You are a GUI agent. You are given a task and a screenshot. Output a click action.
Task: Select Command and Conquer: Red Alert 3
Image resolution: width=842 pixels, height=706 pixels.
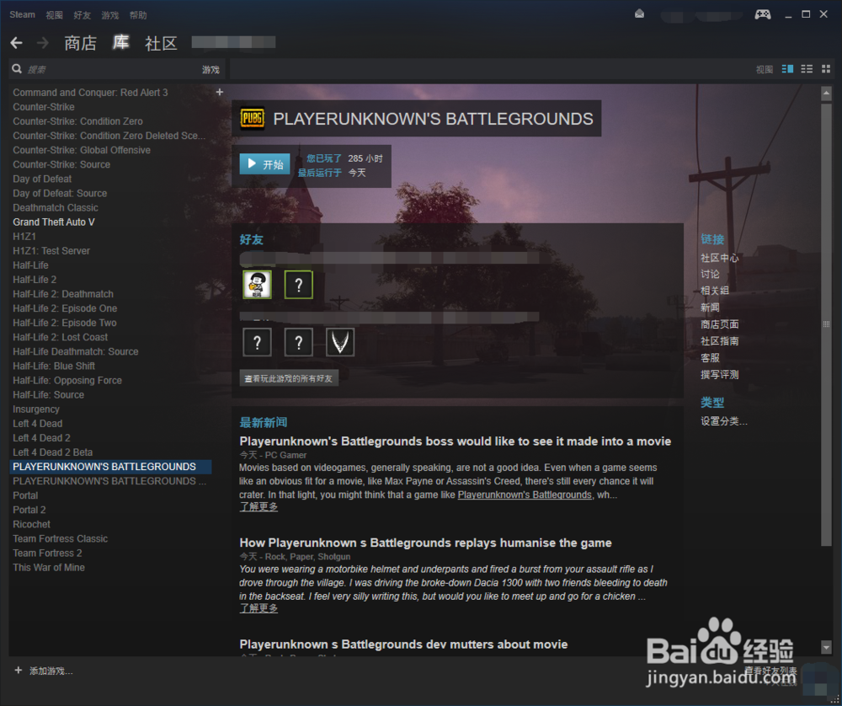pos(90,93)
